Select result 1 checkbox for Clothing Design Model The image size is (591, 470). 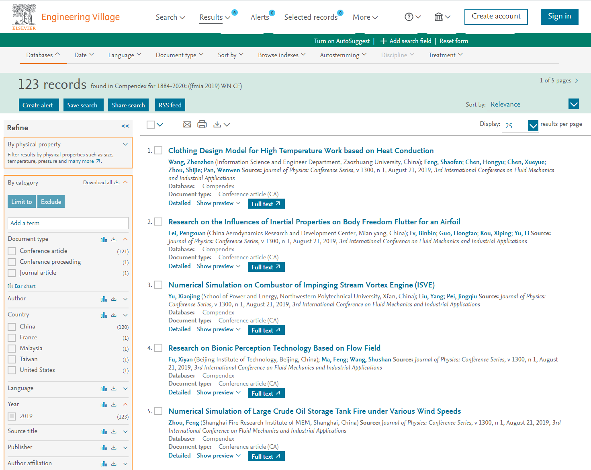pyautogui.click(x=159, y=150)
